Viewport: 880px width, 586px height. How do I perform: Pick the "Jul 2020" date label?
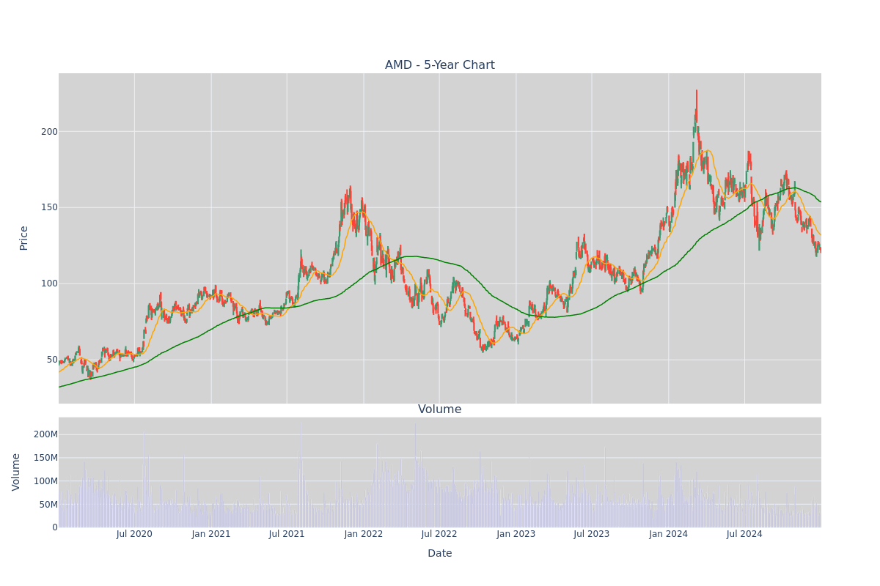point(134,534)
